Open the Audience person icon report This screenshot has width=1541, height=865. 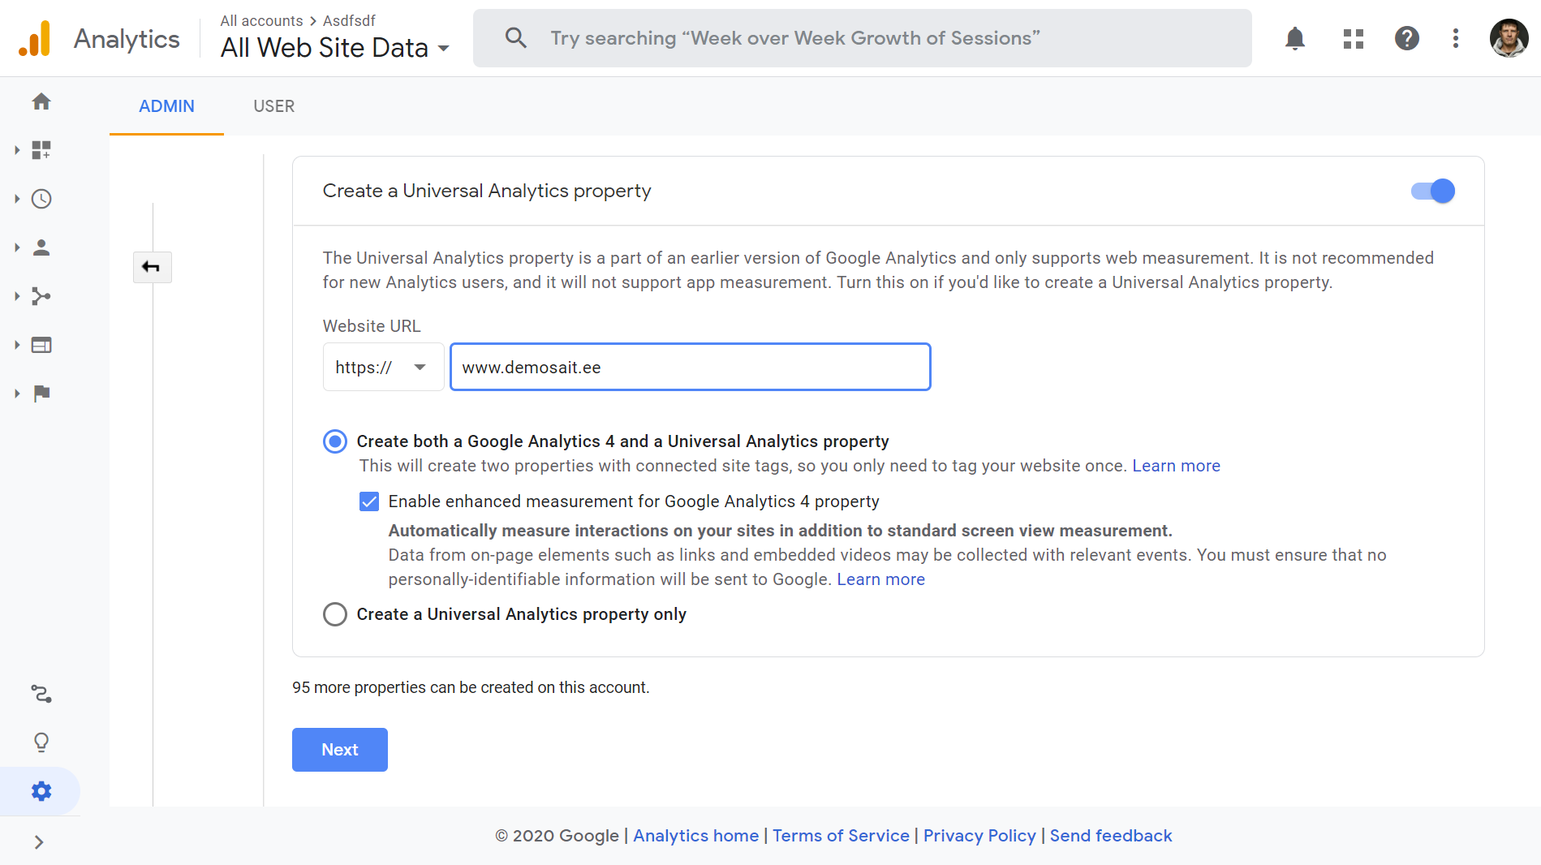point(41,247)
